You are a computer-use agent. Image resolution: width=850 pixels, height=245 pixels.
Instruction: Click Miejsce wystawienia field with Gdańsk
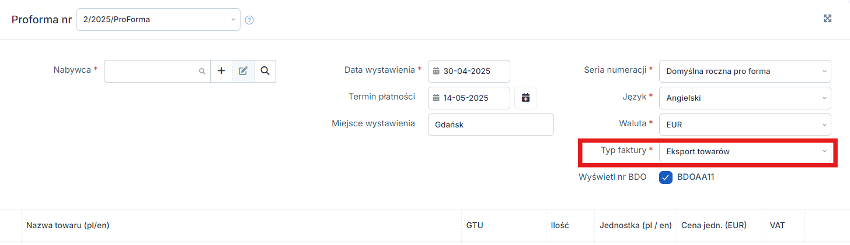click(x=490, y=125)
